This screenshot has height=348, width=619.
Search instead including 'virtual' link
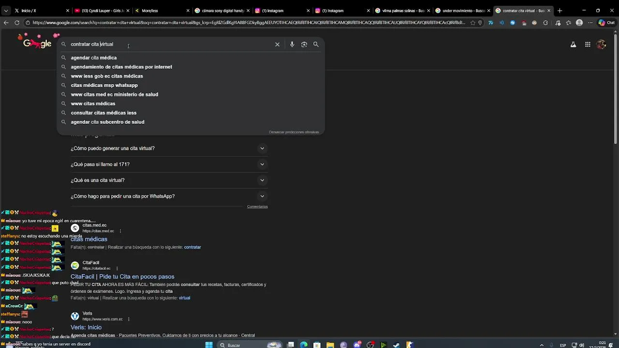184,298
